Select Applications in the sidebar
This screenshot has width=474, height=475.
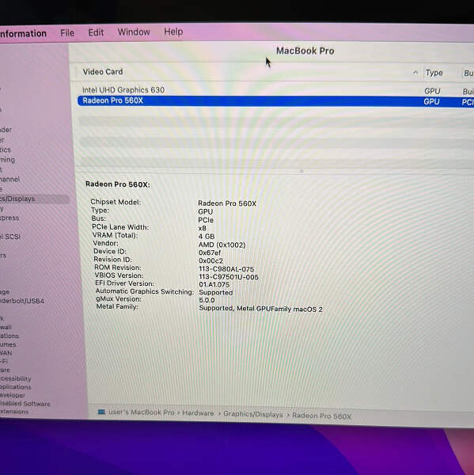[x=16, y=387]
